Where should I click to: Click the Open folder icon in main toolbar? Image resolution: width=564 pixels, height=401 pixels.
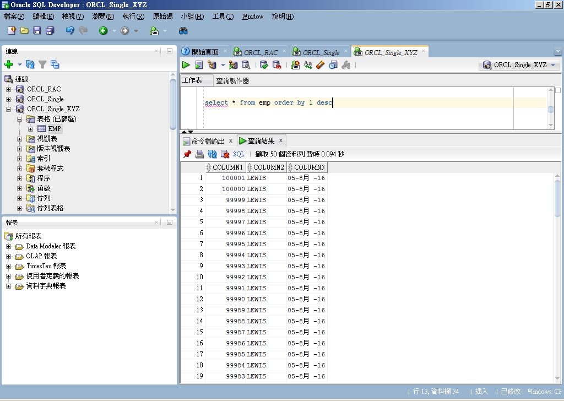24,30
